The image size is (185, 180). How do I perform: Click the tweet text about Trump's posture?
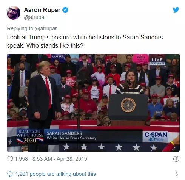coord(85,41)
